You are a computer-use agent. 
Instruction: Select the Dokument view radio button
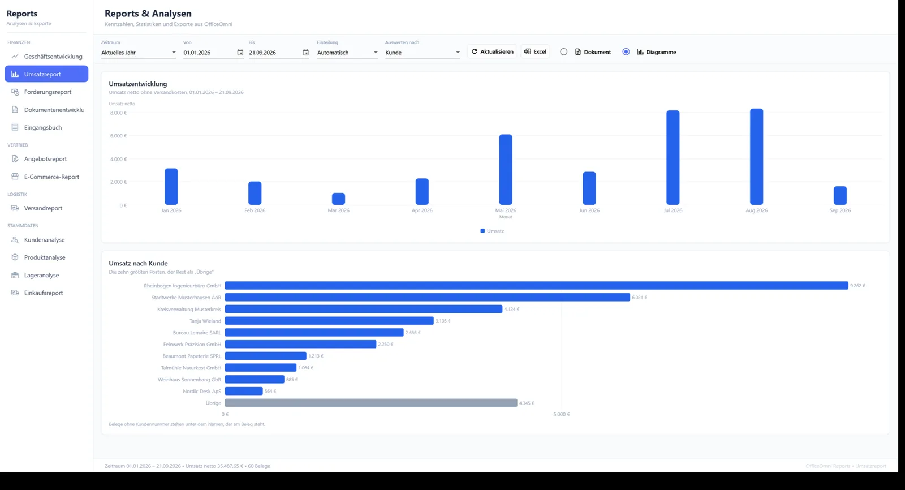[x=563, y=51]
